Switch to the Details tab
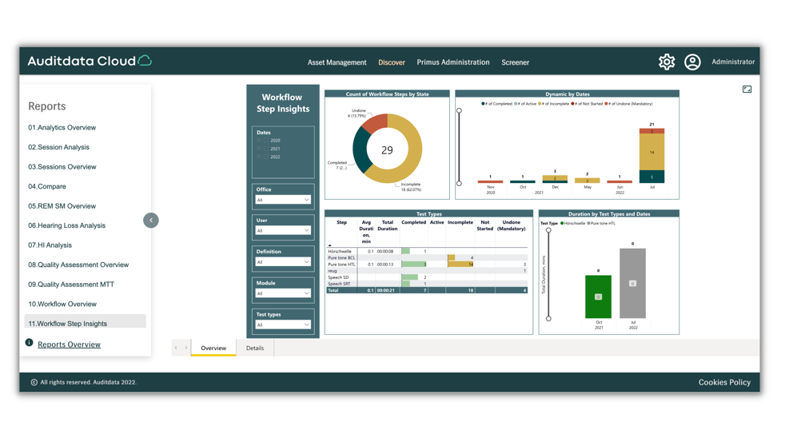Image resolution: width=793 pixels, height=446 pixels. (255, 348)
